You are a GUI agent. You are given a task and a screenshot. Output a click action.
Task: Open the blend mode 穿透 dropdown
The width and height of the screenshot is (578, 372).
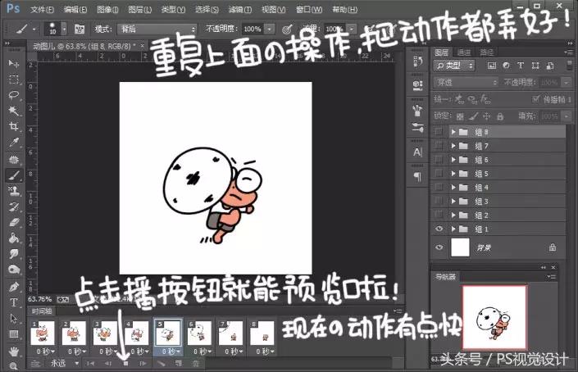tap(466, 83)
